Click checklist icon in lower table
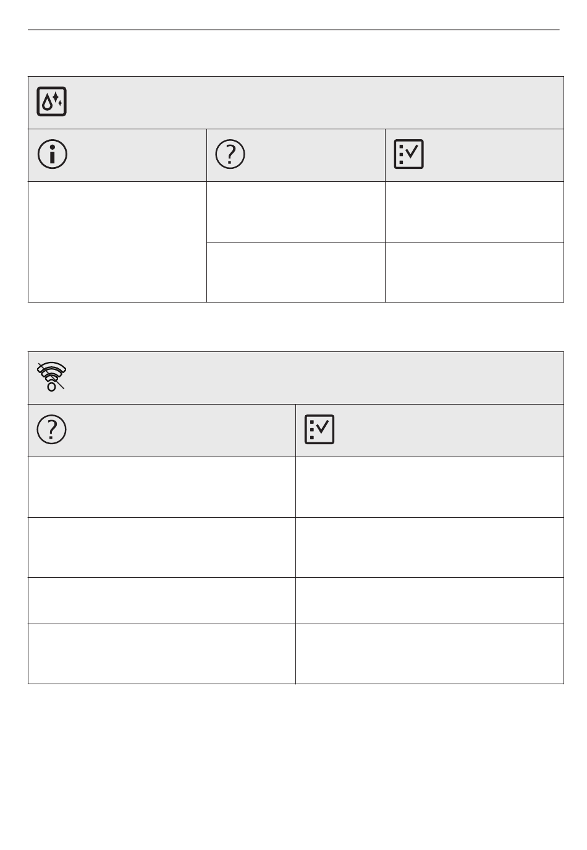This screenshot has height=850, width=587. pyautogui.click(x=319, y=429)
